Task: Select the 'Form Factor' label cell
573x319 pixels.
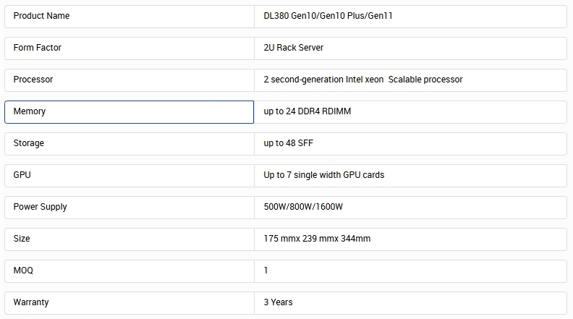Action: (130, 48)
